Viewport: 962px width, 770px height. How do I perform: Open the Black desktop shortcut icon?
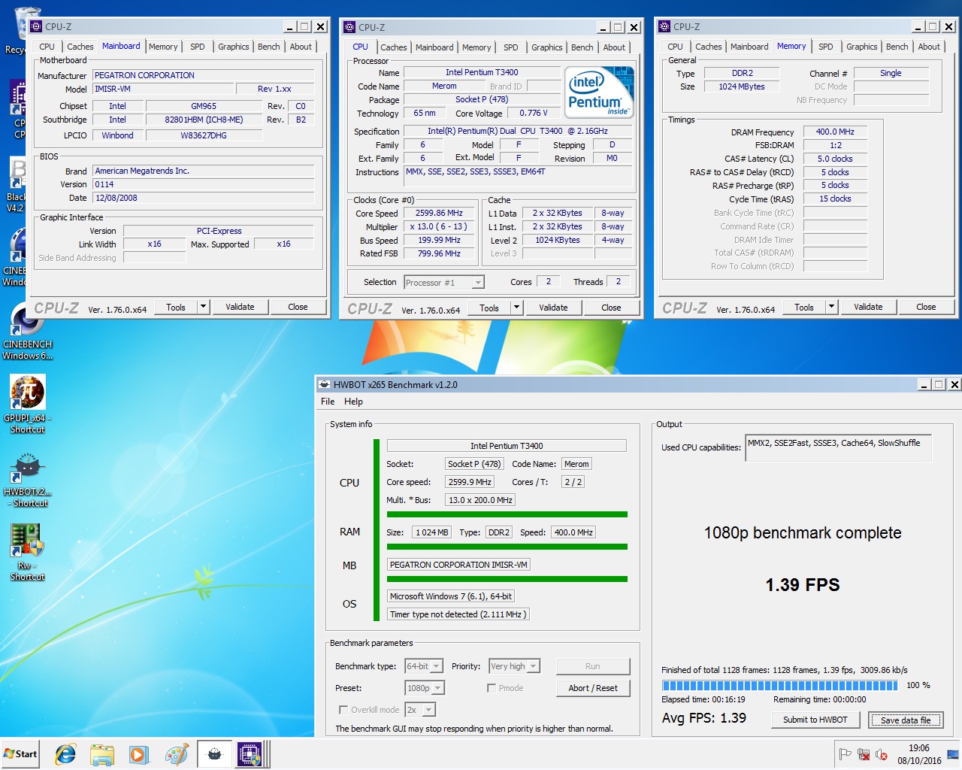pos(17,184)
